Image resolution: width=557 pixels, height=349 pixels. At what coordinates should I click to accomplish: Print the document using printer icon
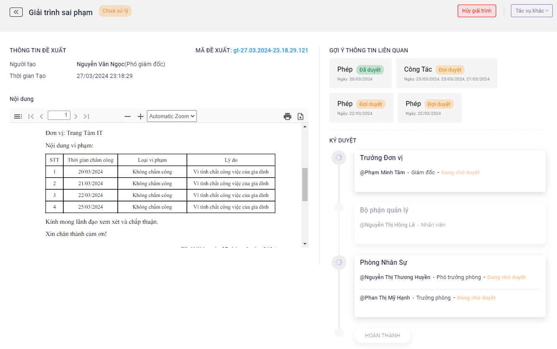click(x=288, y=116)
